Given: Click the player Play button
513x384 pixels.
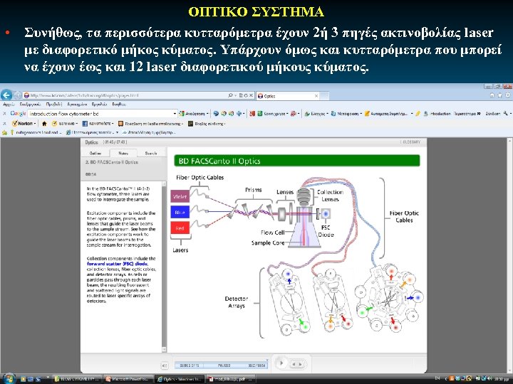Looking at the screenshot, I should point(281,363).
